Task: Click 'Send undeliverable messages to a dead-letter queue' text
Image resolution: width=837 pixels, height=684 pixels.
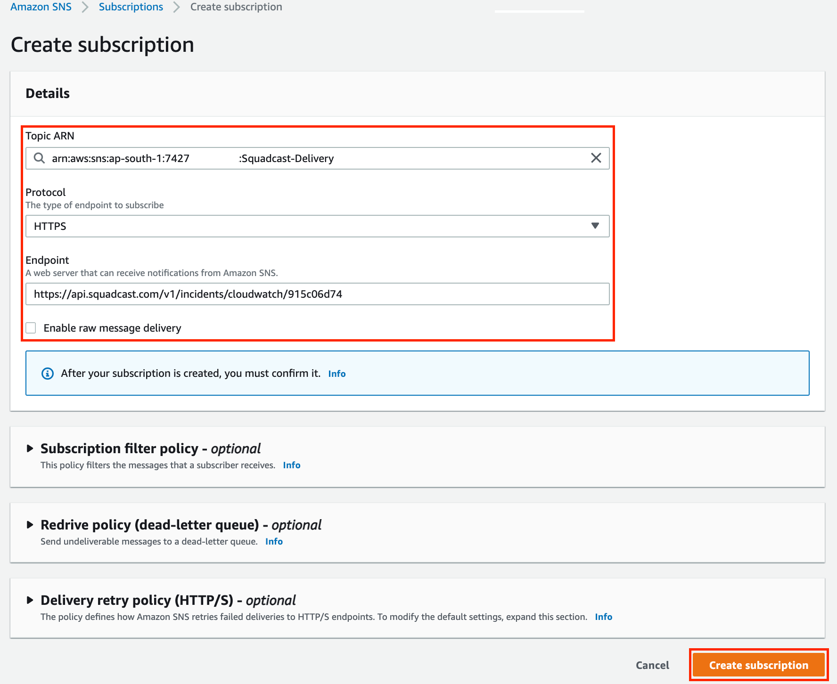Action: pyautogui.click(x=149, y=542)
